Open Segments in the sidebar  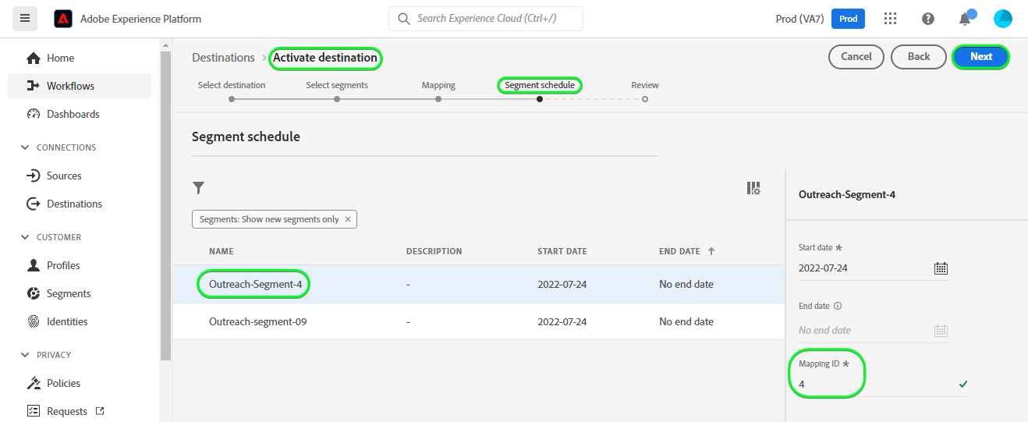[x=80, y=293]
